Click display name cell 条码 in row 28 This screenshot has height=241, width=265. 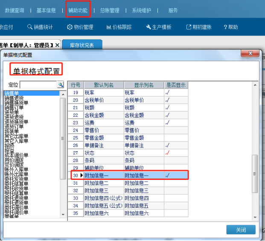[x=144, y=160]
